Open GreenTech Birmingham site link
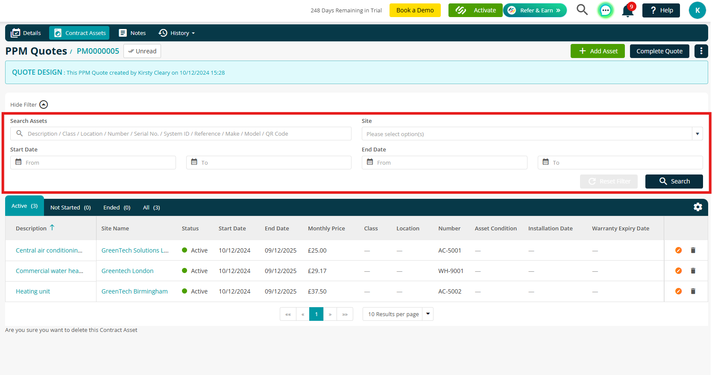Viewport: 712px width, 375px height. pos(135,291)
